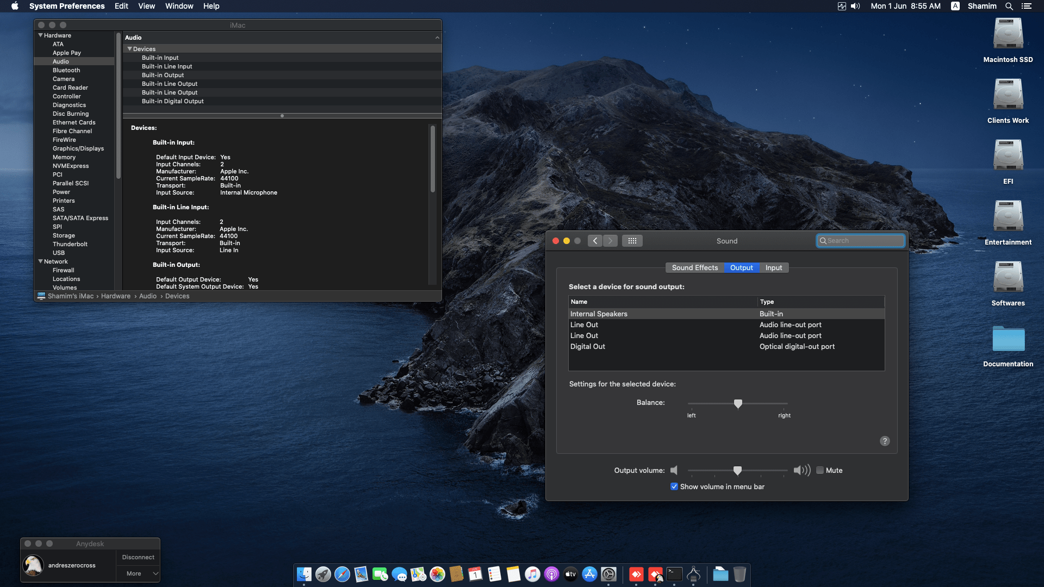Open the Edit menu
The height and width of the screenshot is (587, 1044).
coord(121,6)
